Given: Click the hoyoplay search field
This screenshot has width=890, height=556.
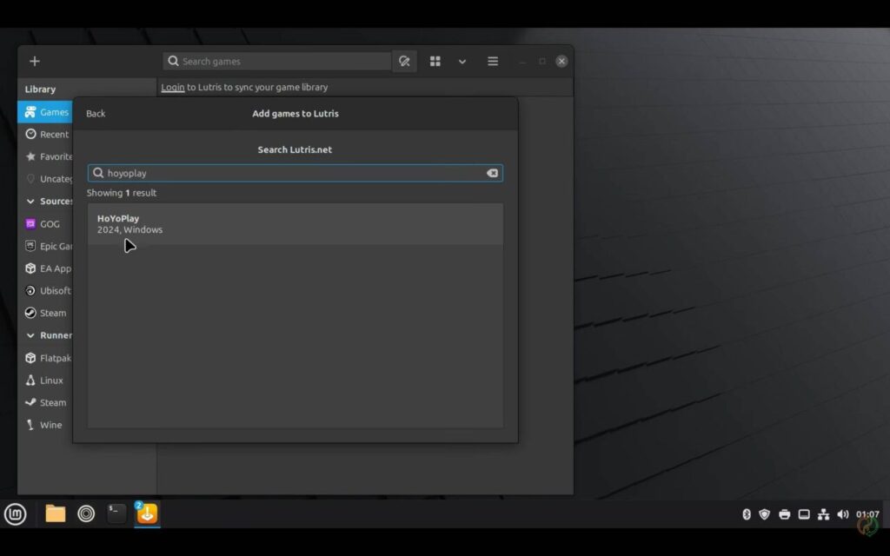Looking at the screenshot, I should (296, 173).
